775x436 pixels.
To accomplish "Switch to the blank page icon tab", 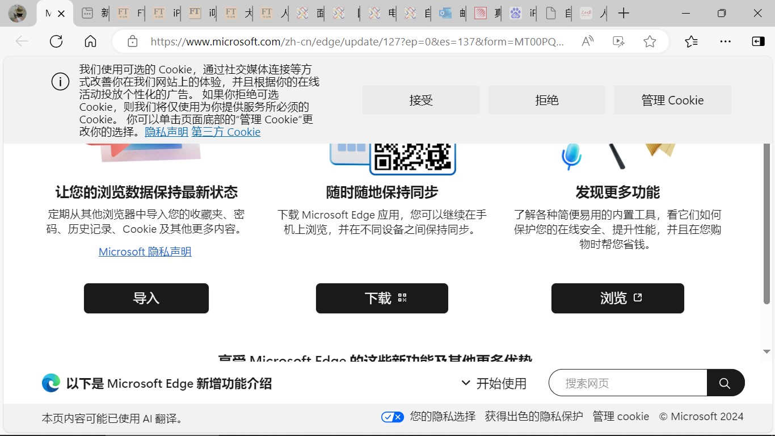I will [x=558, y=13].
